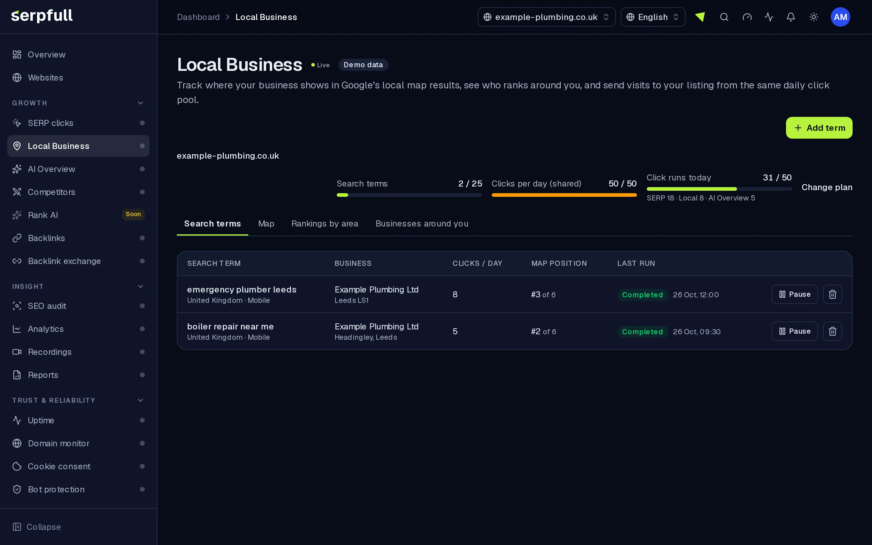Open SEO audit sidebar item
Viewport: 872px width, 545px height.
[78, 306]
